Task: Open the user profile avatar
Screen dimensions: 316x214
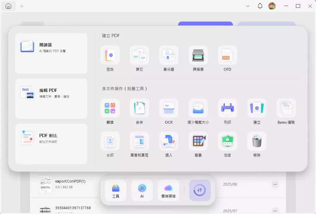Action: click(x=272, y=6)
